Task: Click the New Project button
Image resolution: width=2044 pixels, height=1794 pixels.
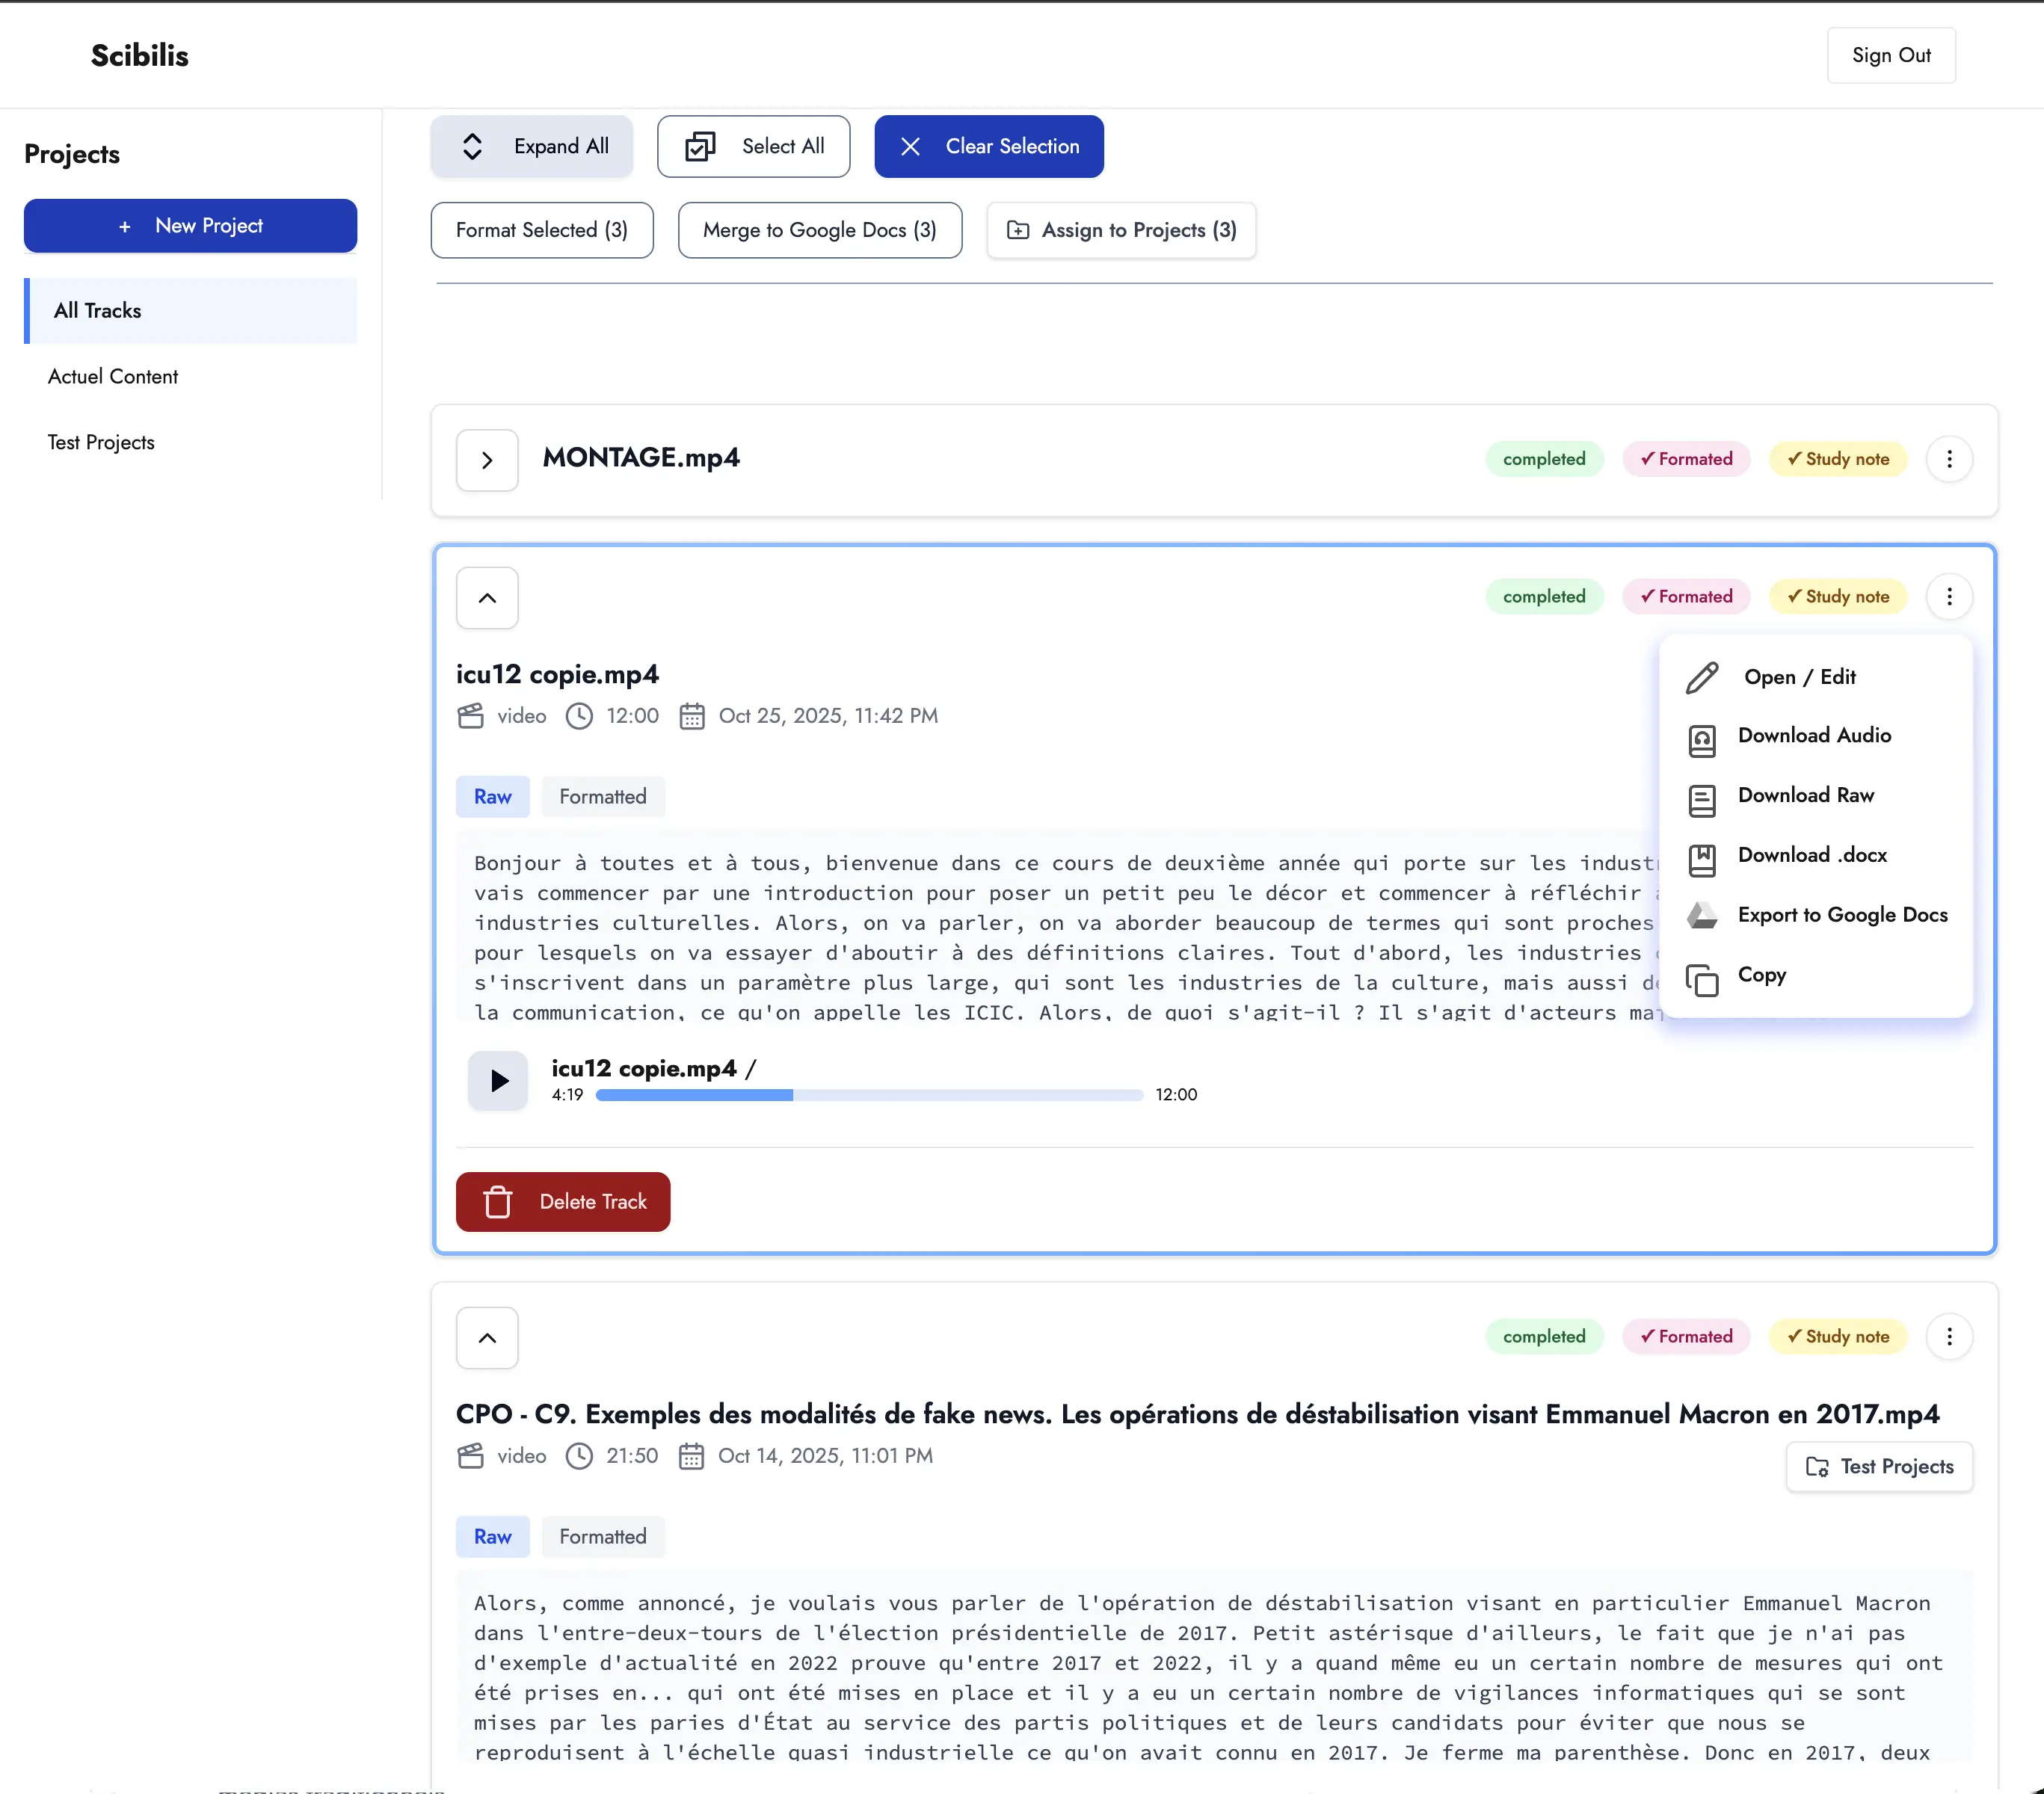Action: (x=190, y=226)
